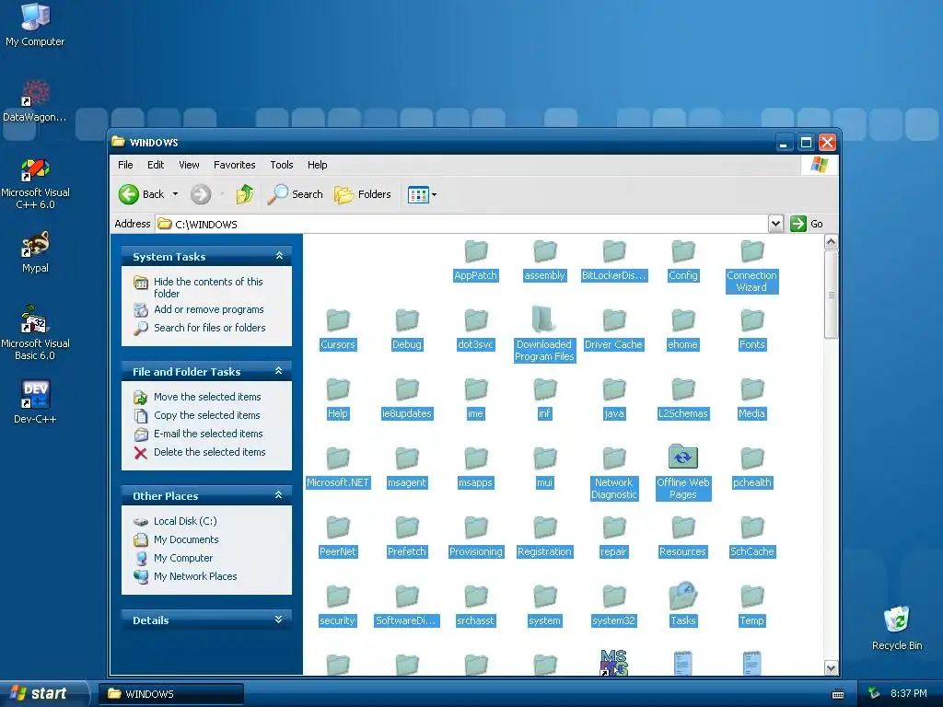Screen dimensions: 943x707
Task: Click the file list scroll up arrow
Action: point(832,242)
